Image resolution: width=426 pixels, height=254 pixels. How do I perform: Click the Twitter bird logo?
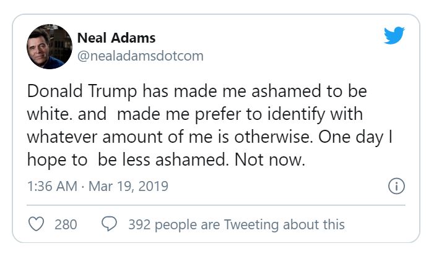click(394, 35)
